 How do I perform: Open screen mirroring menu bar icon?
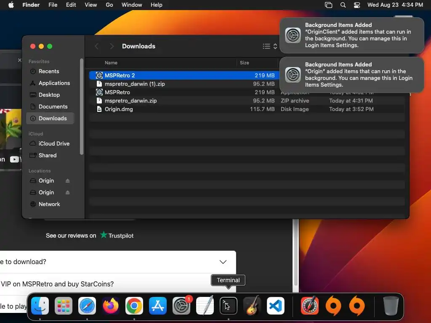coord(328,5)
